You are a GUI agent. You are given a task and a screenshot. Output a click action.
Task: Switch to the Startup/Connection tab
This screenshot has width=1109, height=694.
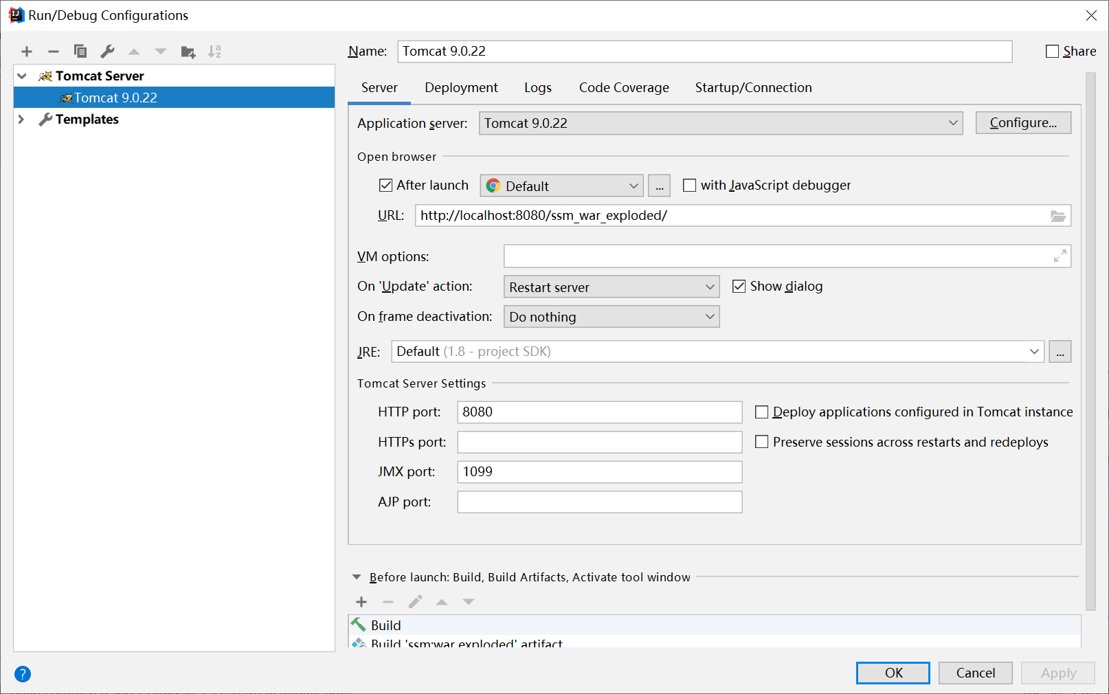(x=753, y=88)
